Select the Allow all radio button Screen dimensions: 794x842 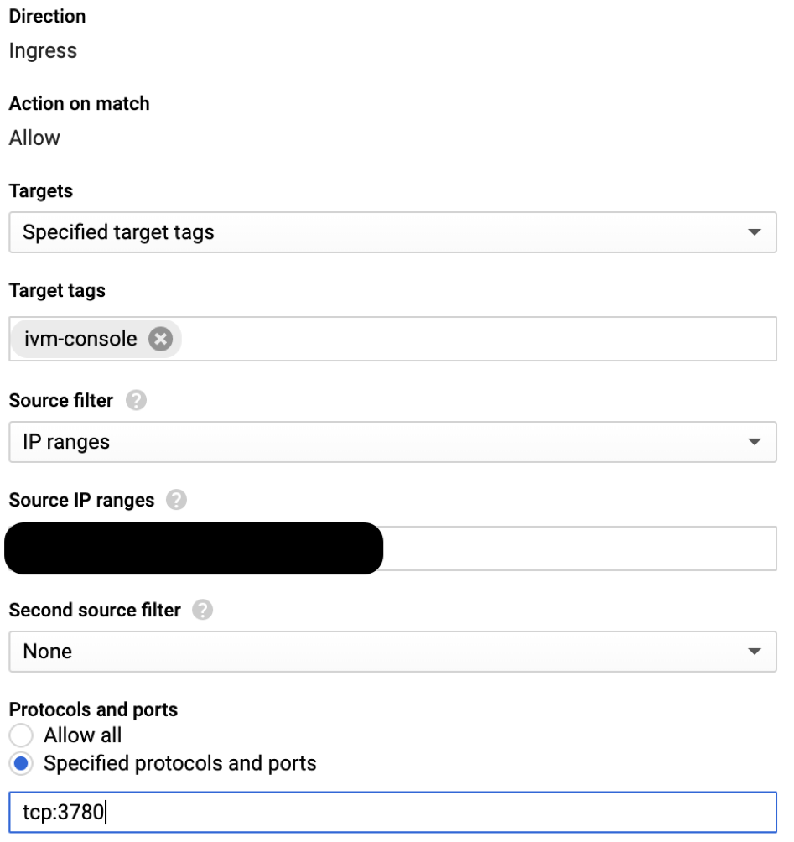point(21,736)
